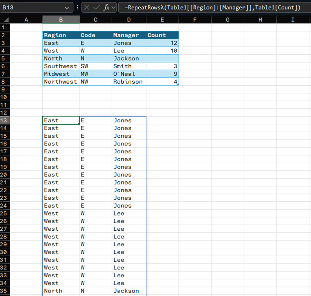The height and width of the screenshot is (296, 311).
Task: Click the formula bar resize dots handle
Action: [77, 7]
